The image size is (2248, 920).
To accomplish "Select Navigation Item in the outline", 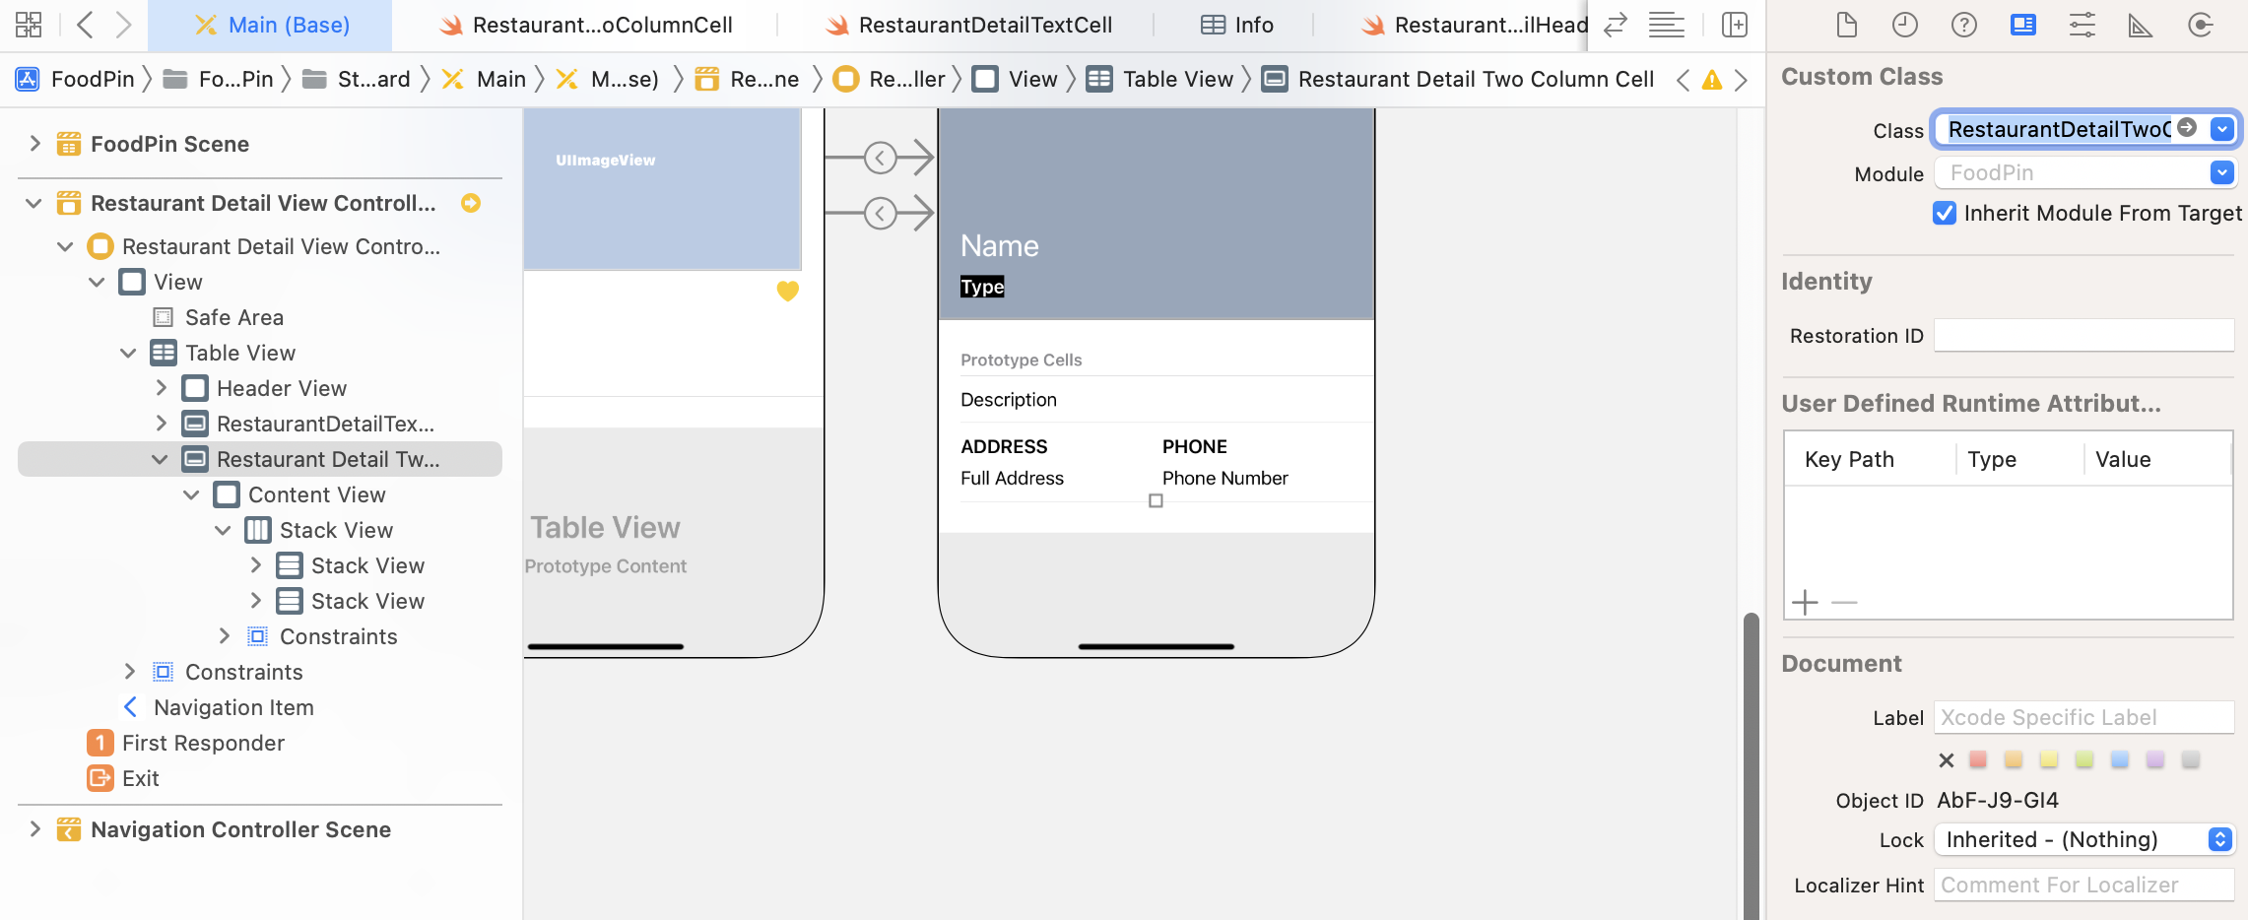I will click(233, 707).
